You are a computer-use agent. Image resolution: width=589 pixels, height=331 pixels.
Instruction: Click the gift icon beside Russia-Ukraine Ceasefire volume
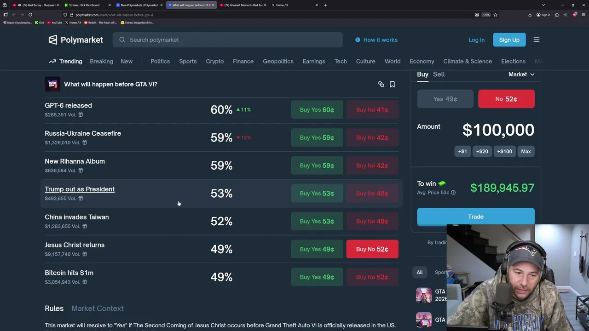(85, 143)
